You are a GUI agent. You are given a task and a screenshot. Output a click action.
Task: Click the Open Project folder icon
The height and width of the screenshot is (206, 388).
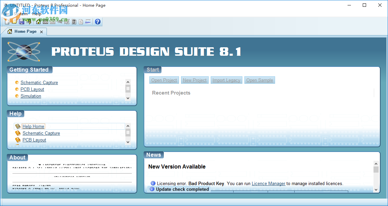tap(14, 22)
